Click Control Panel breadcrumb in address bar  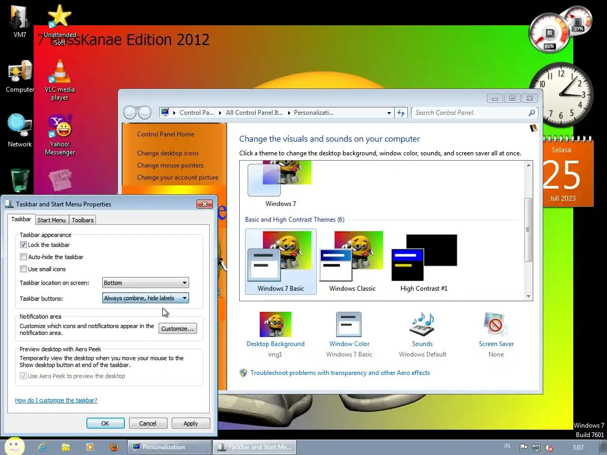coord(197,113)
